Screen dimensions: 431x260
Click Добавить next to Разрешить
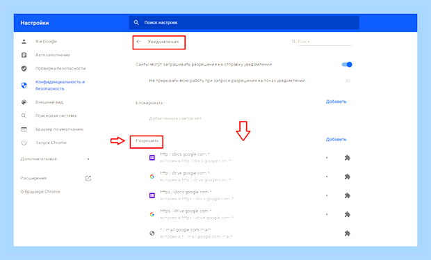pos(336,139)
